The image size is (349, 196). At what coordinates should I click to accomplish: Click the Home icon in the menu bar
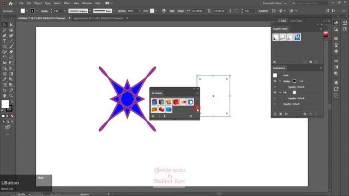(x=10, y=3)
